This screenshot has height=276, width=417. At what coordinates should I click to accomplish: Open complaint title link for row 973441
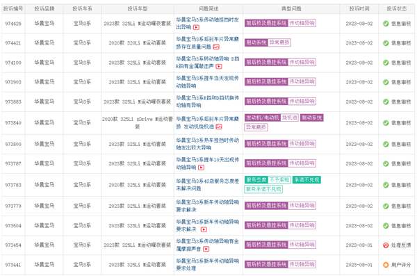pos(207,265)
